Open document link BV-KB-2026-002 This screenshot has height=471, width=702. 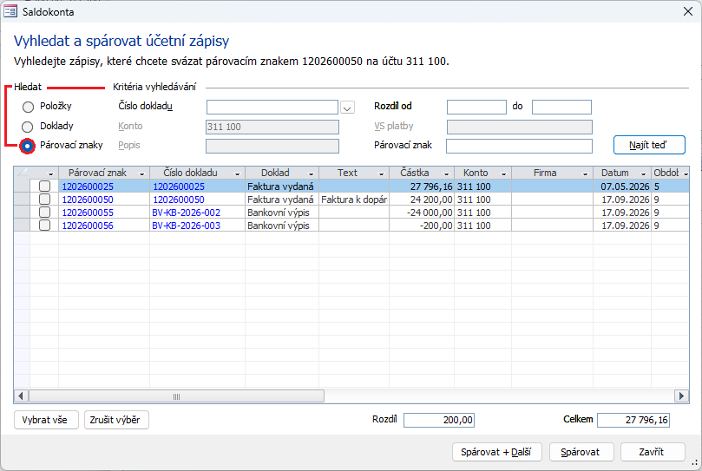[x=187, y=213]
